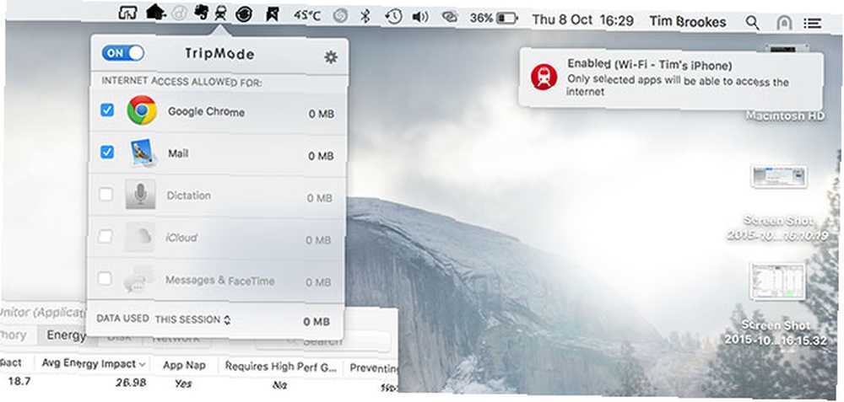Image resolution: width=844 pixels, height=402 pixels.
Task: Click the house menu bar icon
Action: (x=156, y=12)
